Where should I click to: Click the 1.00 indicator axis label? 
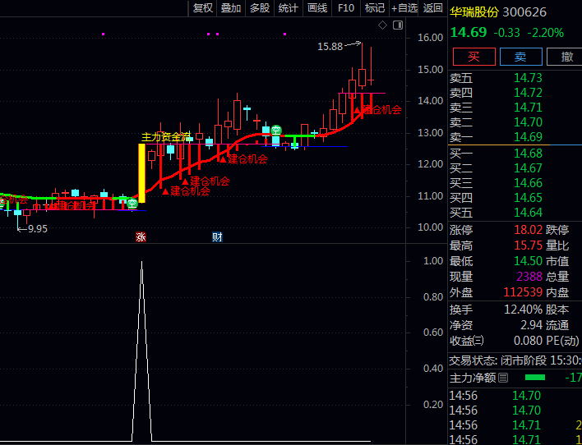433,261
